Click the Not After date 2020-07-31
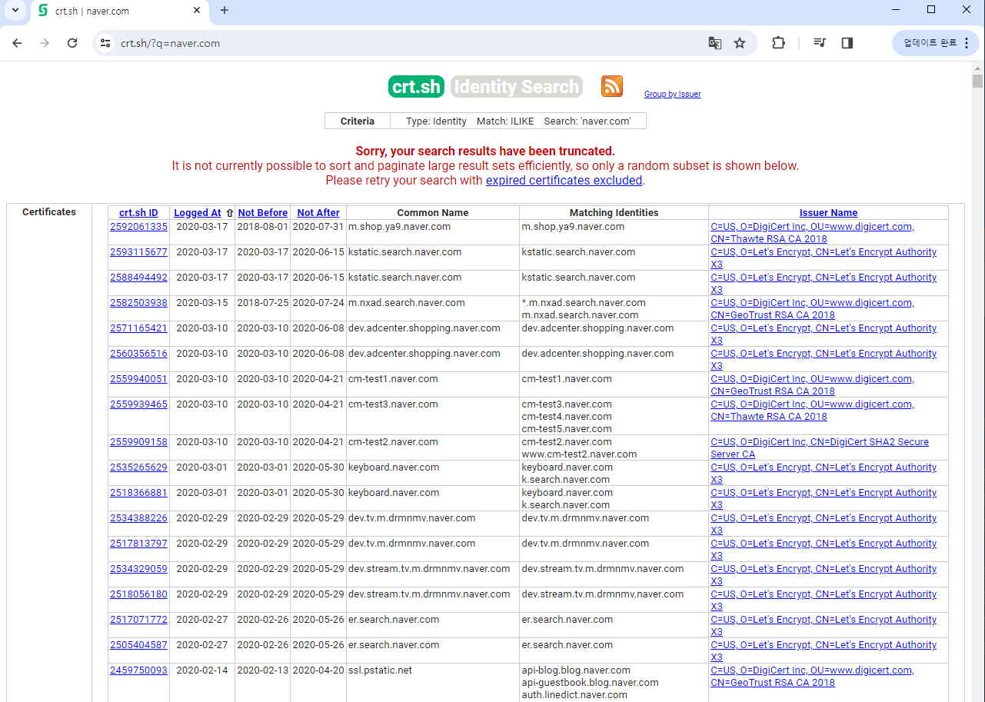This screenshot has height=702, width=985. (318, 227)
